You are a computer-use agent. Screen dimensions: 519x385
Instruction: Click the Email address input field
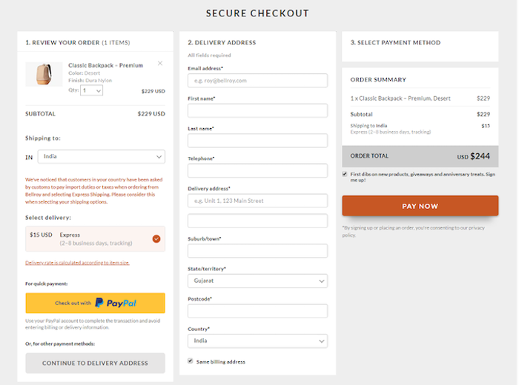pyautogui.click(x=257, y=80)
